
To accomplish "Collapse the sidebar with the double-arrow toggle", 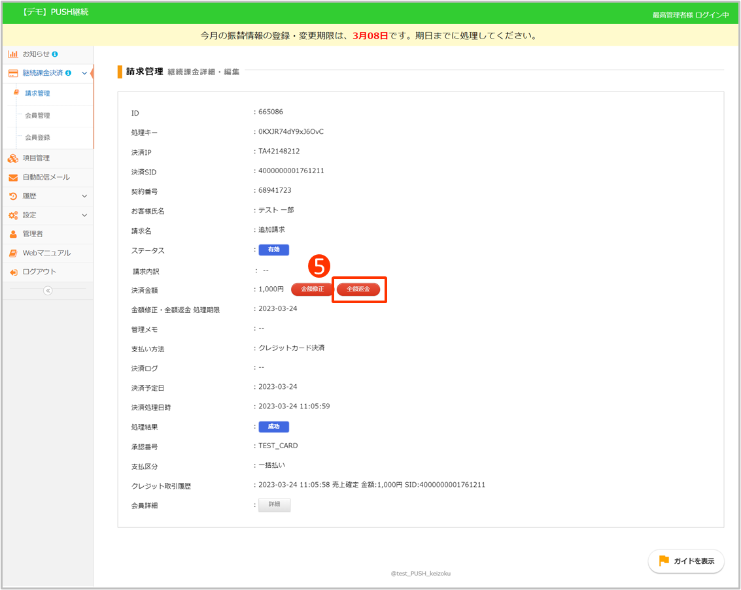I will [48, 291].
